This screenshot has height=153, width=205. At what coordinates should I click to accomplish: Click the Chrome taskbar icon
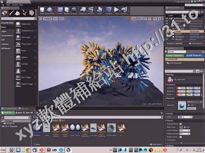coord(28,150)
